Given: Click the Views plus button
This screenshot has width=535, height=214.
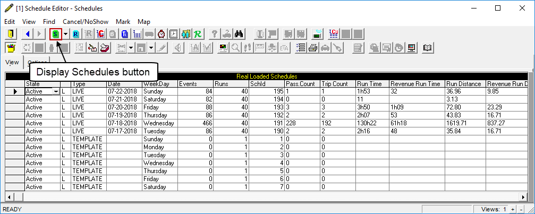Looking at the screenshot, I should [x=513, y=209].
